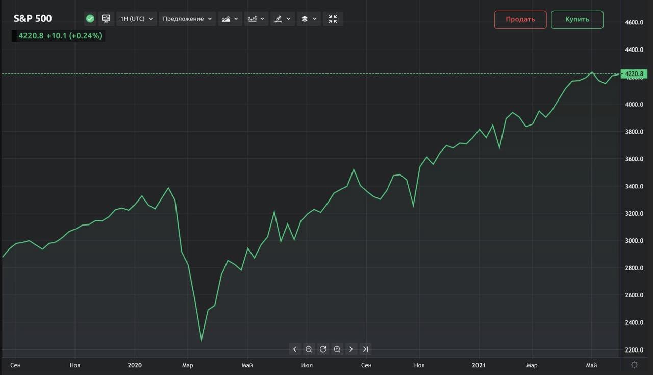Click the 4000.0 price axis label
This screenshot has height=375, width=653.
click(x=635, y=105)
